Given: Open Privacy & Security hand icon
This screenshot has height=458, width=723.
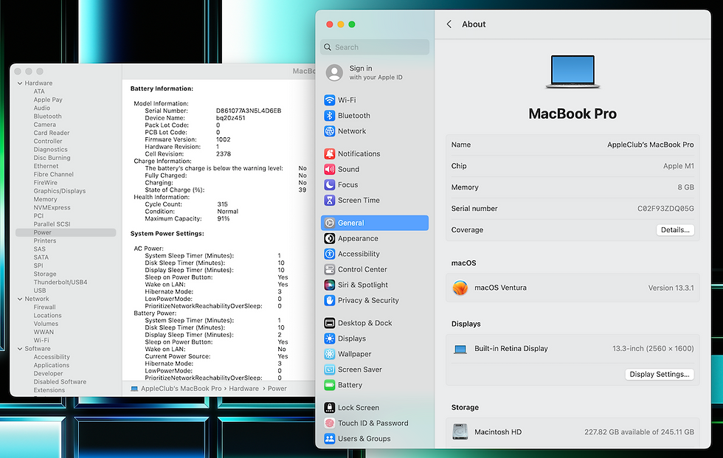Looking at the screenshot, I should pyautogui.click(x=329, y=300).
